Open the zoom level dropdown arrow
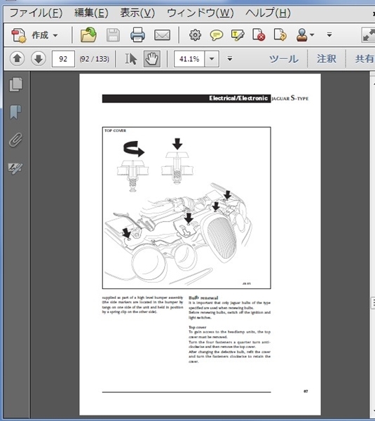This screenshot has height=421, width=375. tap(212, 59)
